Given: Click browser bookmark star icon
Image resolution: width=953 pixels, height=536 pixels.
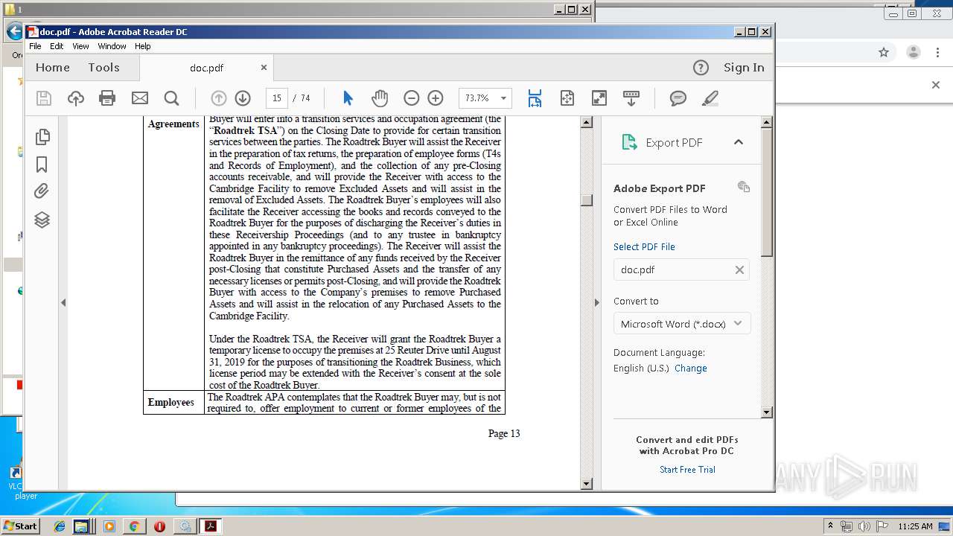Looking at the screenshot, I should (x=884, y=52).
